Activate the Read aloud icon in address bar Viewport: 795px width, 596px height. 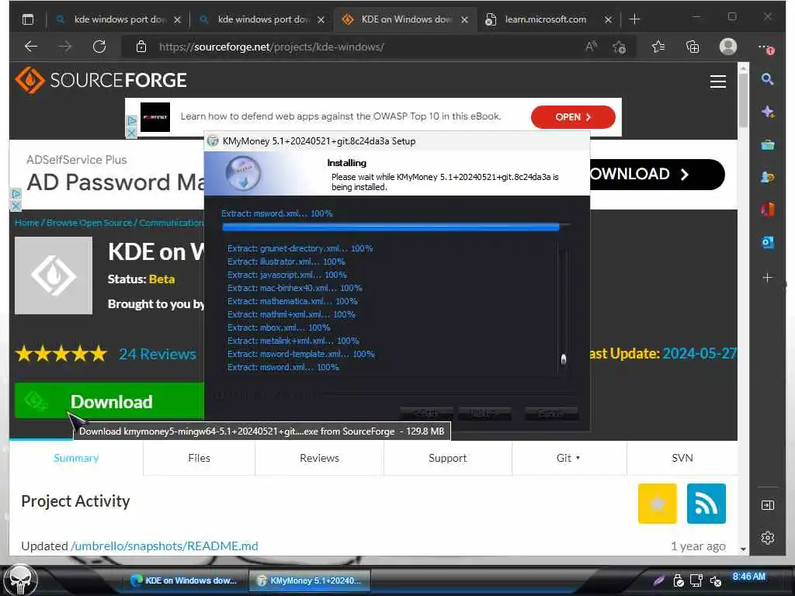(x=591, y=47)
